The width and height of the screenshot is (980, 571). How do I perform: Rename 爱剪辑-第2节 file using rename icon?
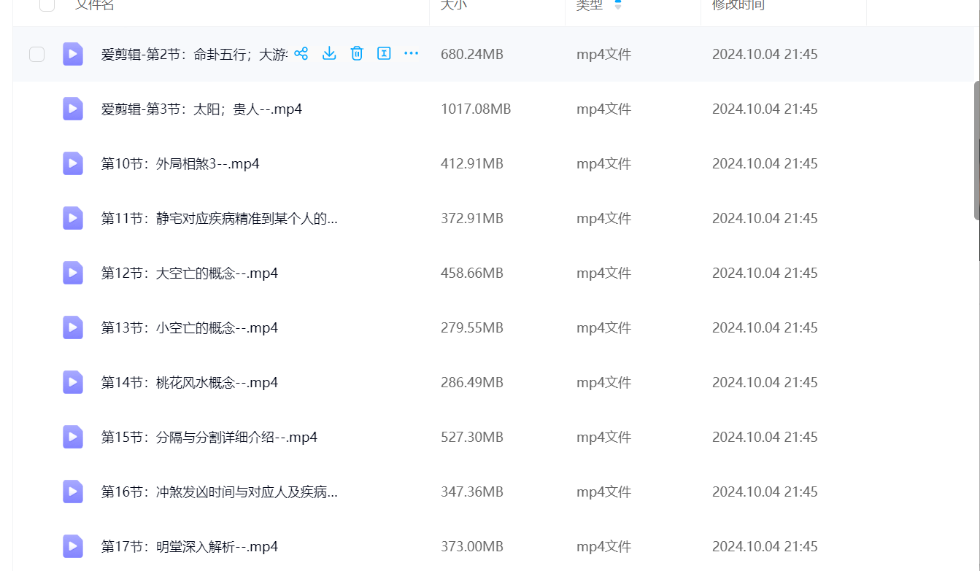click(x=384, y=53)
